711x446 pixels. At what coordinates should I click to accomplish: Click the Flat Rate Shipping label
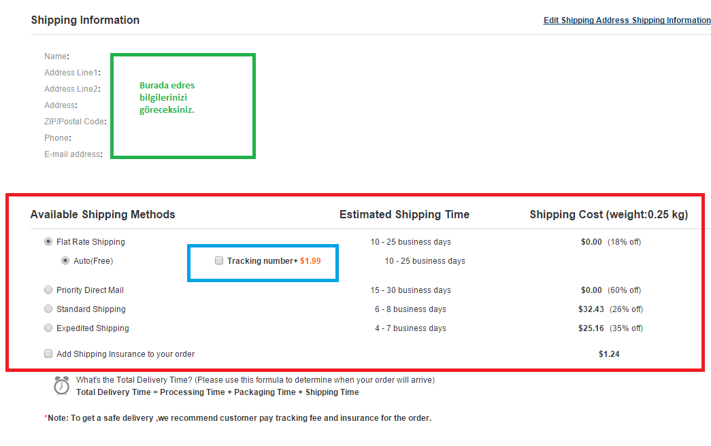90,241
